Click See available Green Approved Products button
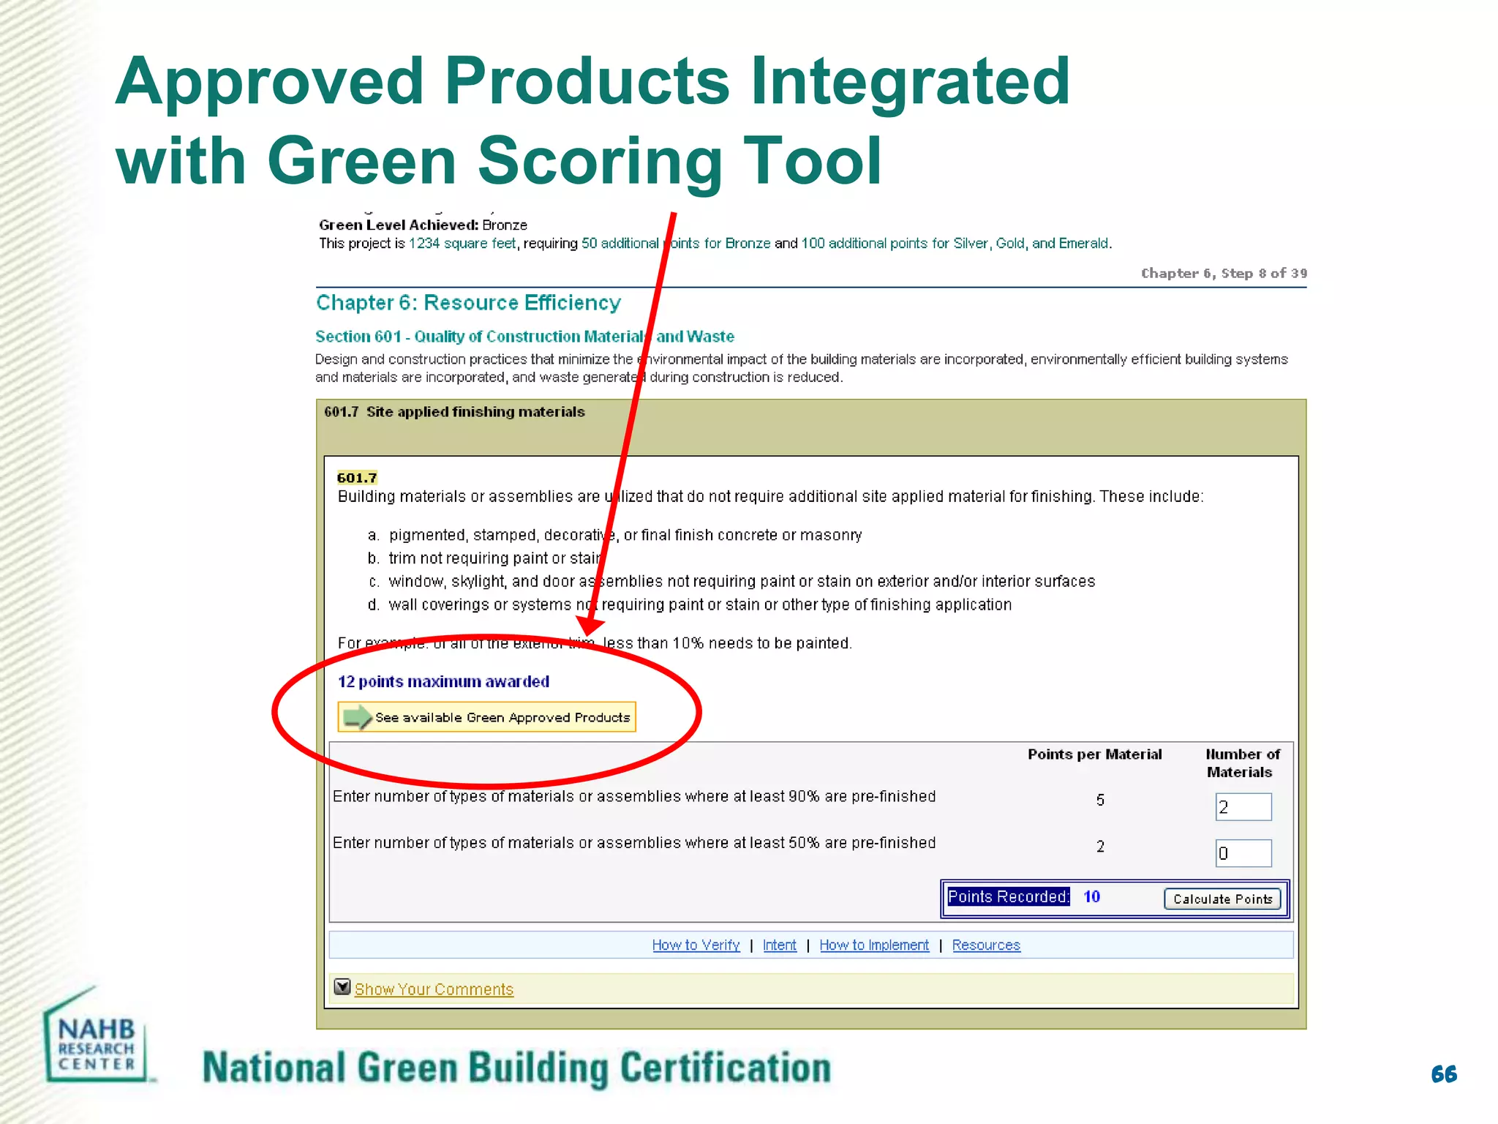The width and height of the screenshot is (1498, 1124). 486,716
